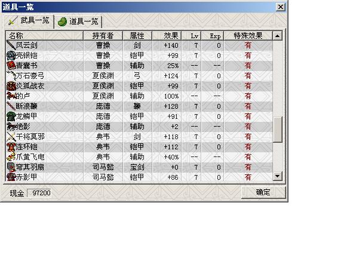
Task: Click the 龙鳞甲 green armor icon
Action: 11,116
